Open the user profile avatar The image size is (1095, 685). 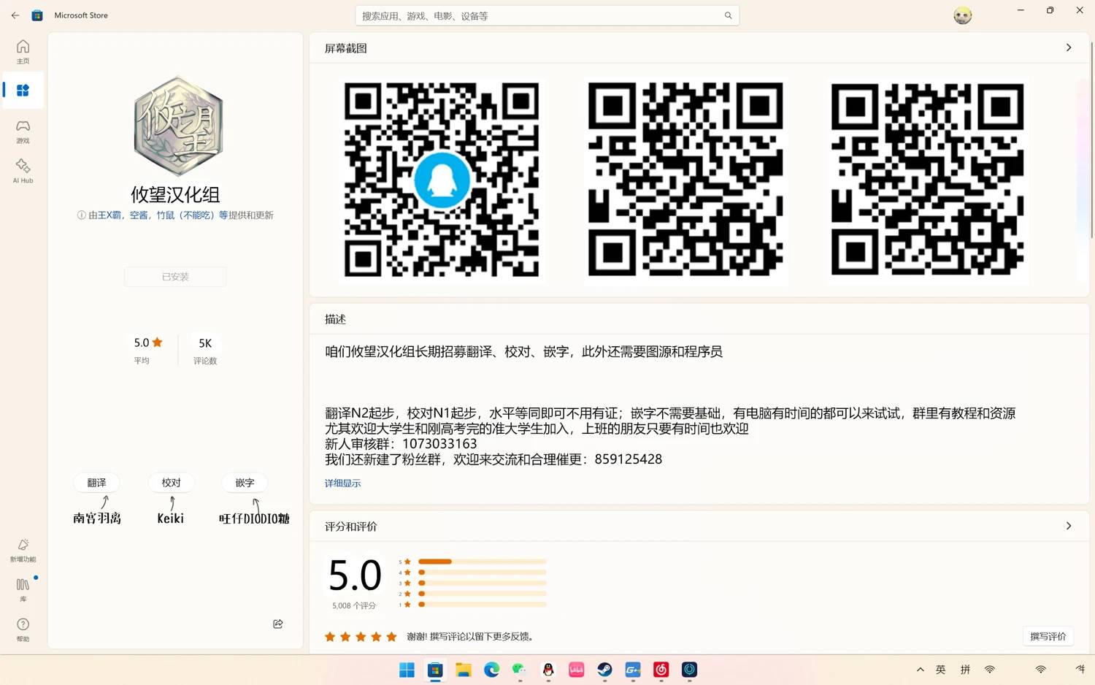[x=962, y=15]
